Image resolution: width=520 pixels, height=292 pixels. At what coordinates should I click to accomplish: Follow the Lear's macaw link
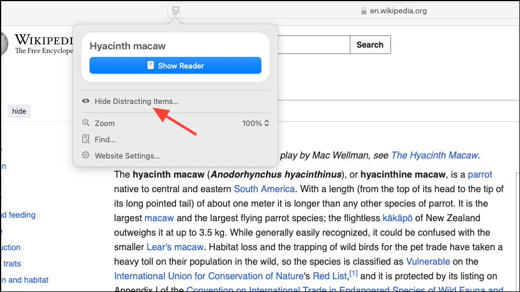pos(175,247)
